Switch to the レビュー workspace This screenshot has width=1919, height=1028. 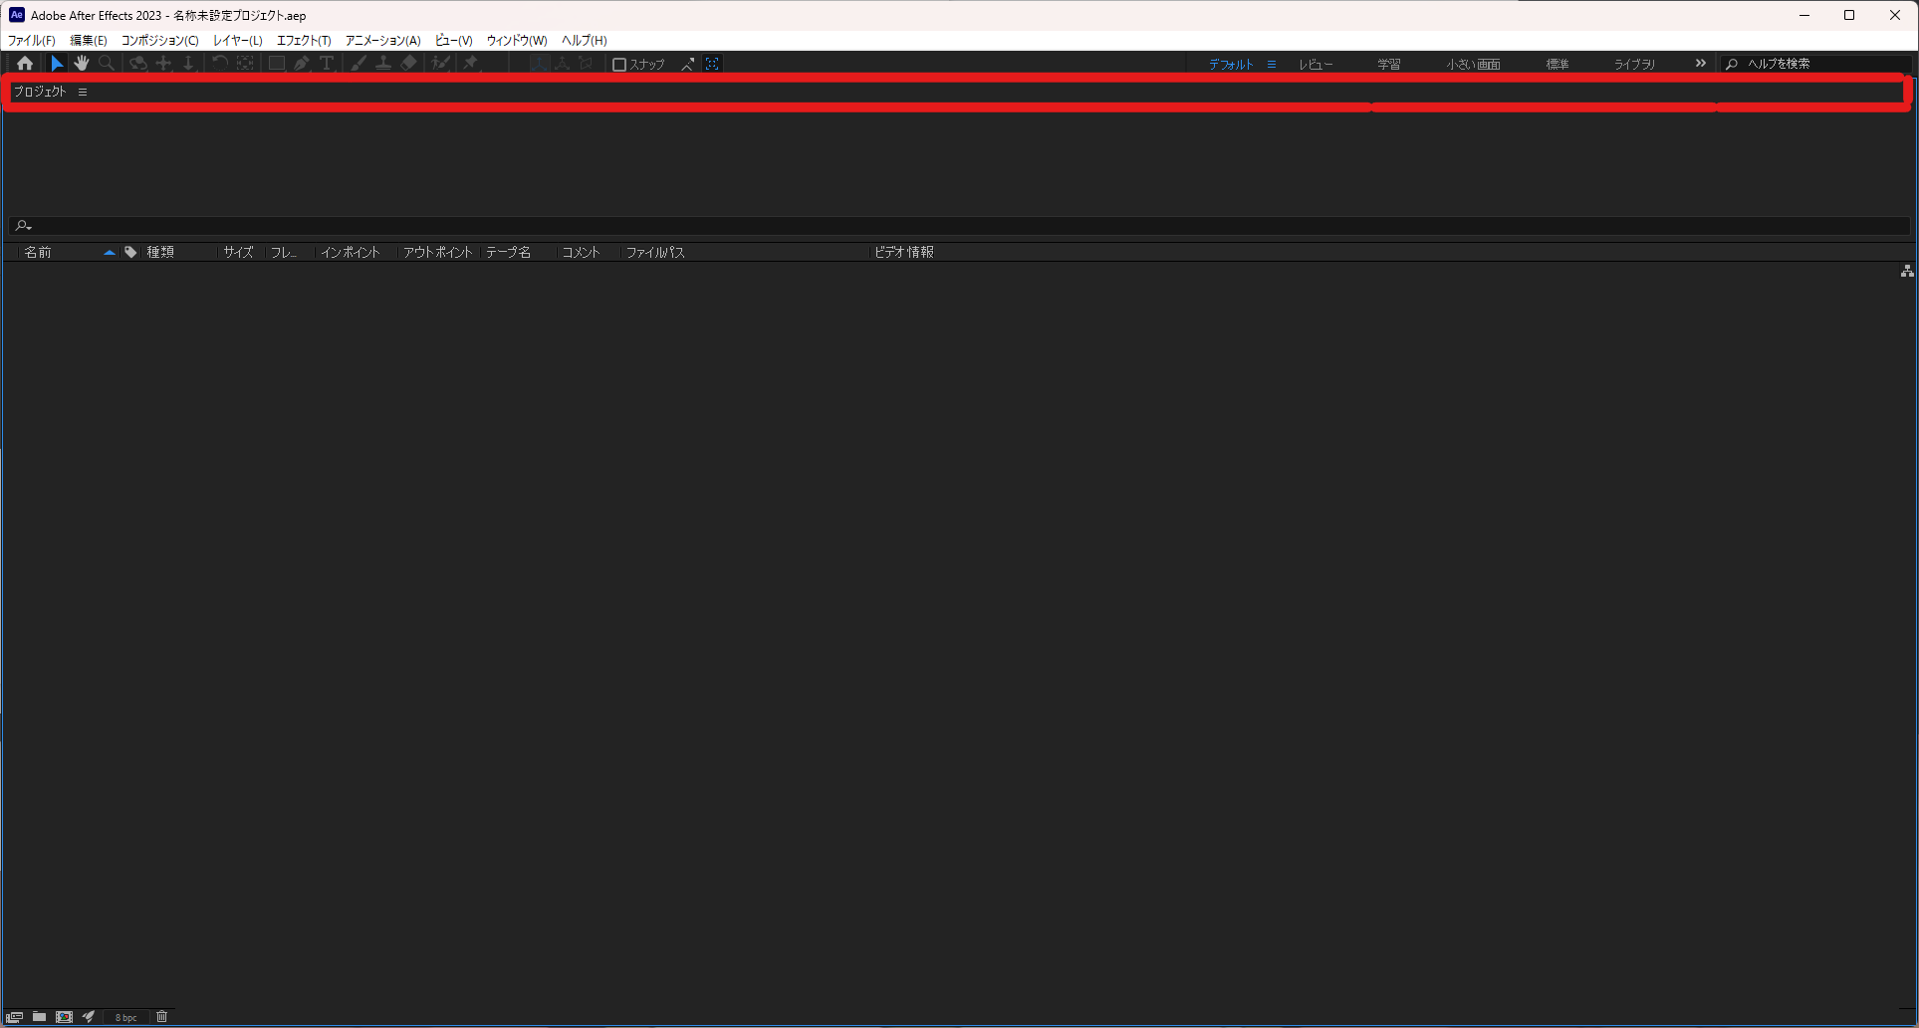tap(1316, 65)
